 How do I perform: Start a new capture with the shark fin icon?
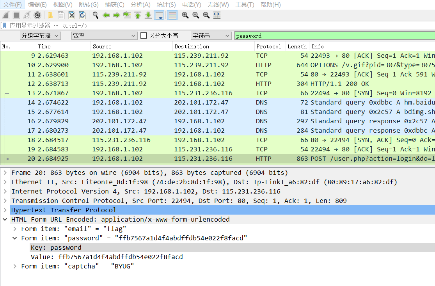click(5, 15)
